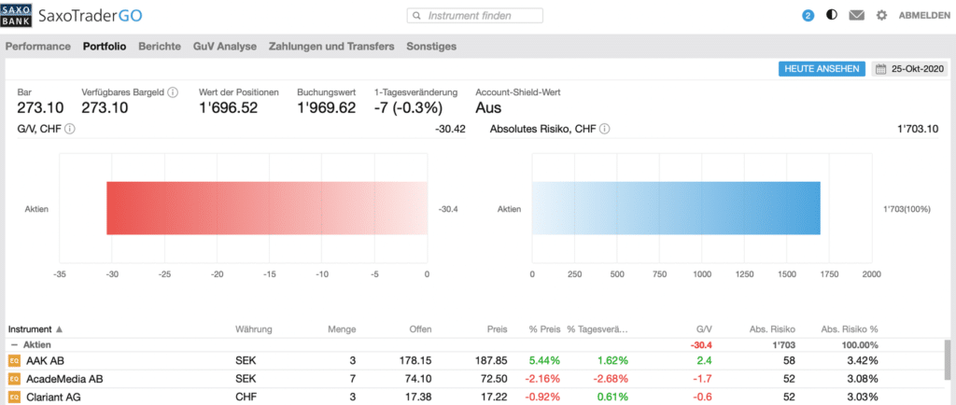Click the orange icon beside Clariant AG
The width and height of the screenshot is (956, 405).
pyautogui.click(x=14, y=397)
